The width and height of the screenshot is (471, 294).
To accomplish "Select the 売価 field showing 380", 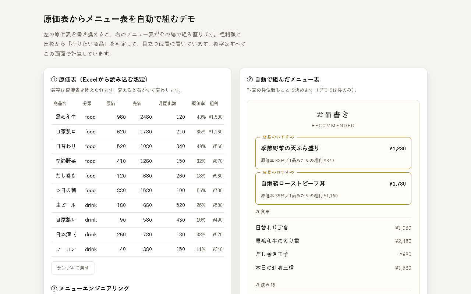I will click(x=143, y=249).
